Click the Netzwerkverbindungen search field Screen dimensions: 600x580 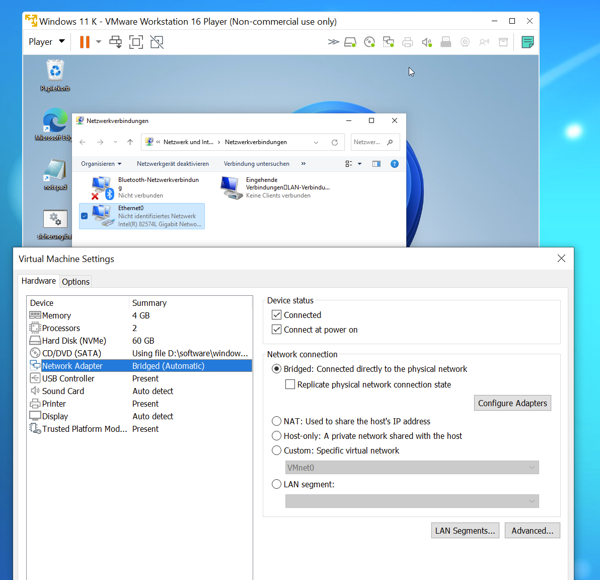coord(375,142)
